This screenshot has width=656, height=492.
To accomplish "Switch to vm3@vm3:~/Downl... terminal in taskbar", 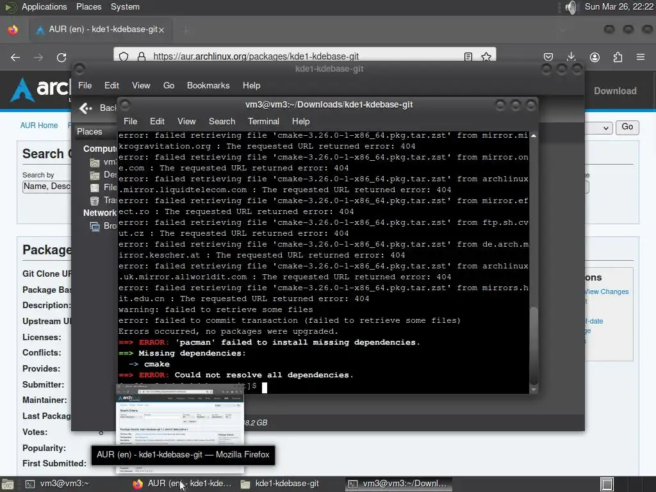I will [398, 484].
